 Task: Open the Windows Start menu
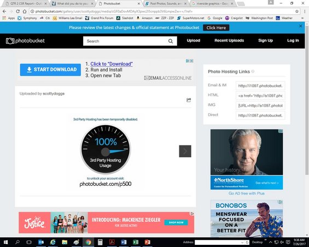[5, 242]
